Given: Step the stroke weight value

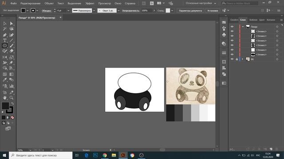Looking at the screenshot, I should coord(55,11).
